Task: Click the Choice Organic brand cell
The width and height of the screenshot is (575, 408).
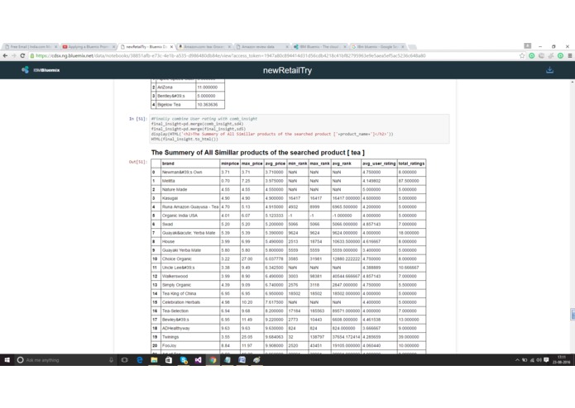Action: coord(190,259)
